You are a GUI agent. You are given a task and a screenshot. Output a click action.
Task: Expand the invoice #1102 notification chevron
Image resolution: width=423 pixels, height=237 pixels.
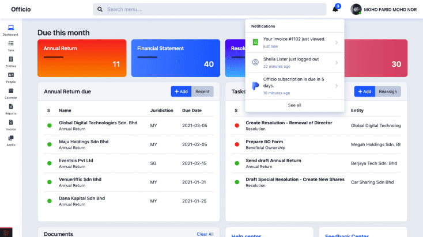(337, 43)
